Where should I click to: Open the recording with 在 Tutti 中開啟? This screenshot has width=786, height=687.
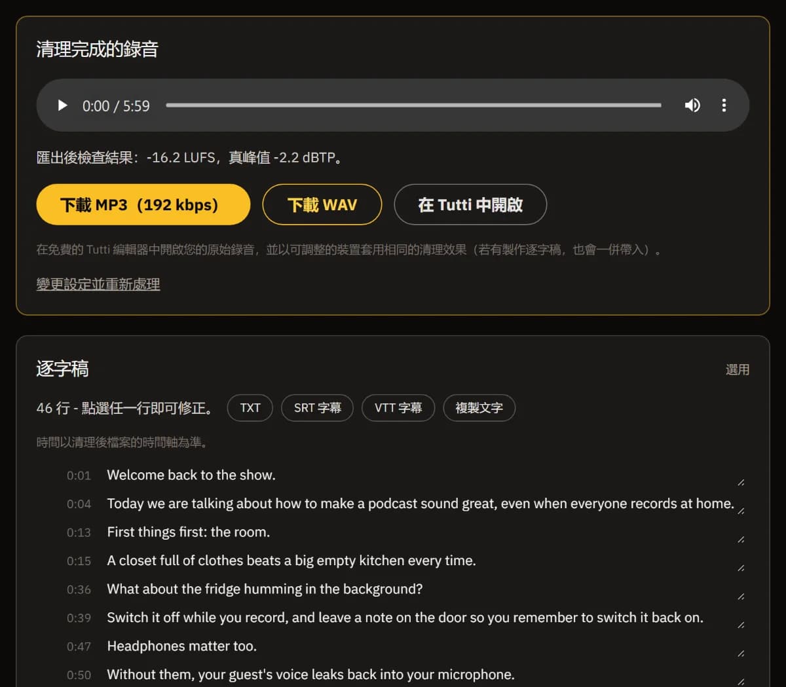pyautogui.click(x=470, y=204)
